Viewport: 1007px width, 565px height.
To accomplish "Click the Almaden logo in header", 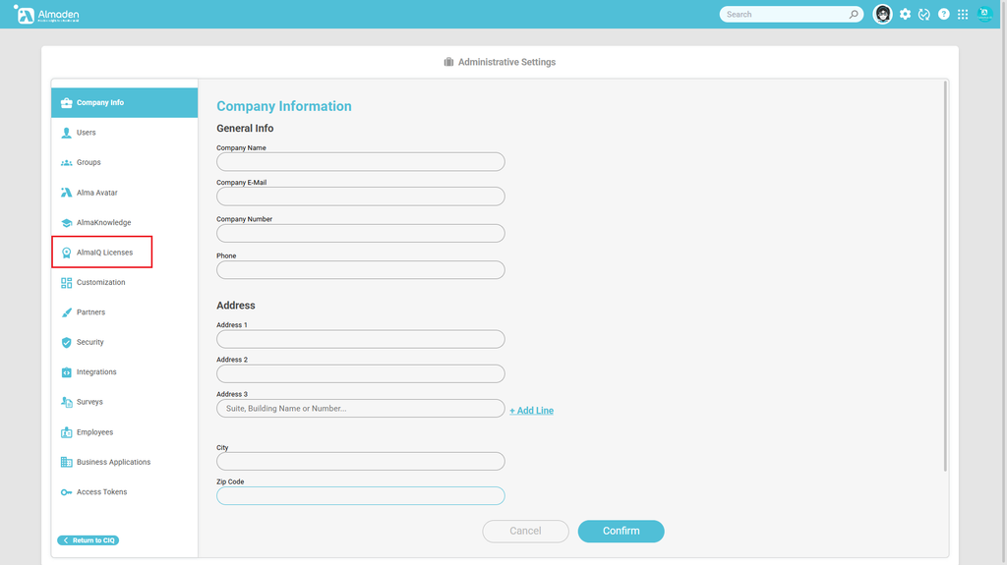I will (47, 14).
